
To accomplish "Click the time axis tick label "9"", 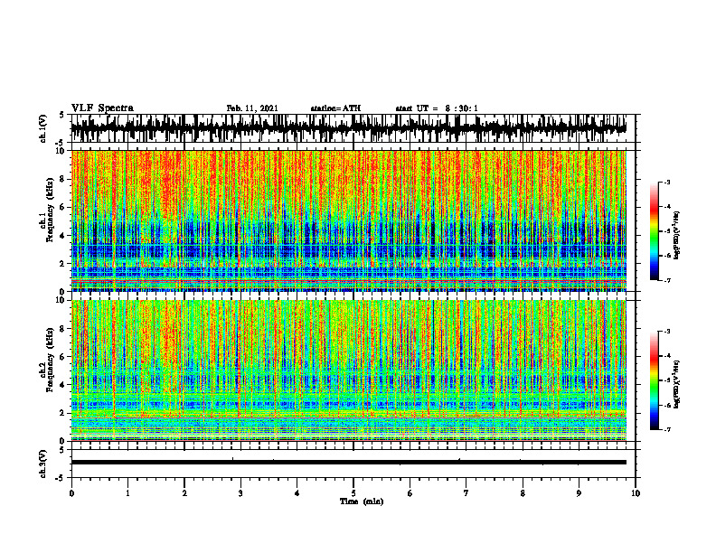I will [579, 493].
